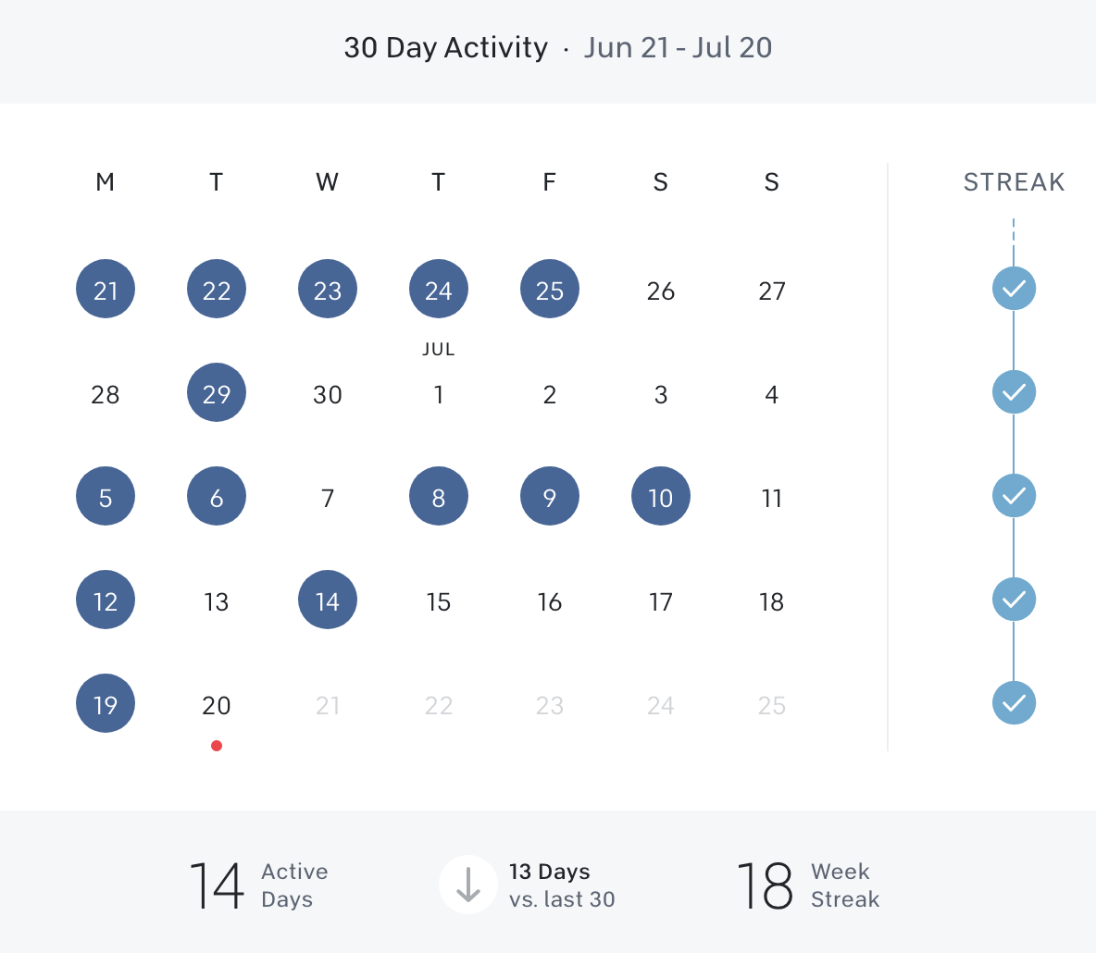Choose highlighted day 10
The image size is (1096, 953).
pos(661,497)
